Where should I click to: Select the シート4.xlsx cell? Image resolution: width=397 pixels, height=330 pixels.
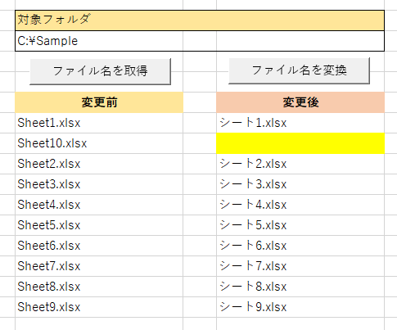pyautogui.click(x=300, y=205)
